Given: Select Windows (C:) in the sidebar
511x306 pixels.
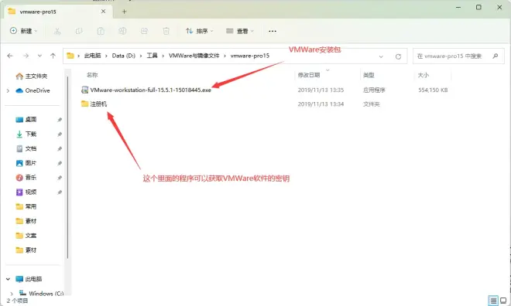Looking at the screenshot, I should [x=41, y=294].
